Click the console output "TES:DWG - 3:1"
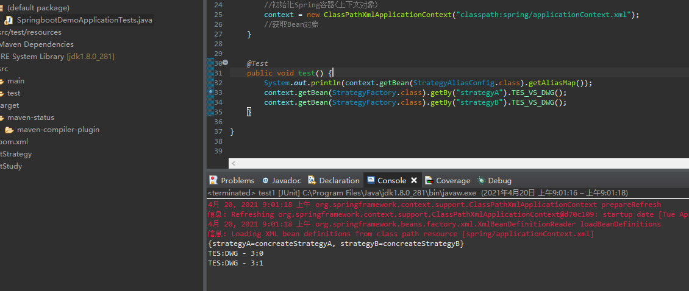Image resolution: width=689 pixels, height=291 pixels. tap(235, 263)
